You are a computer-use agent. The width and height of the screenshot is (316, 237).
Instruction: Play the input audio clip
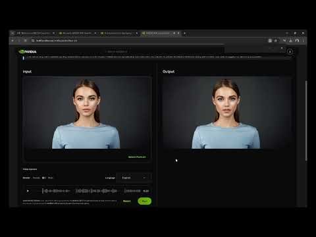tap(28, 191)
